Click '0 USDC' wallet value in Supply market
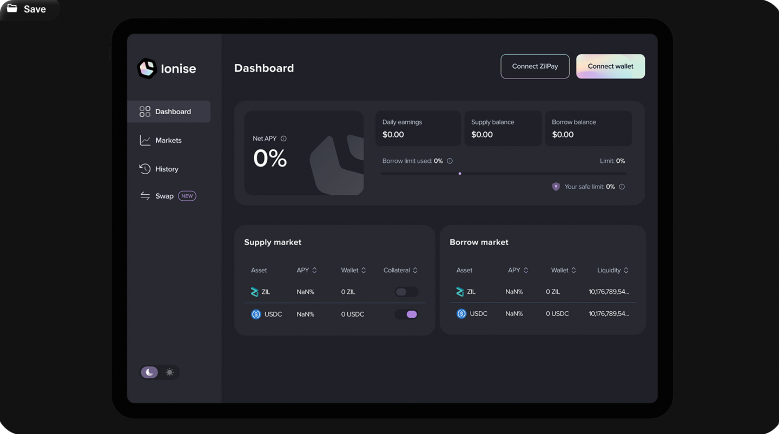 [353, 314]
